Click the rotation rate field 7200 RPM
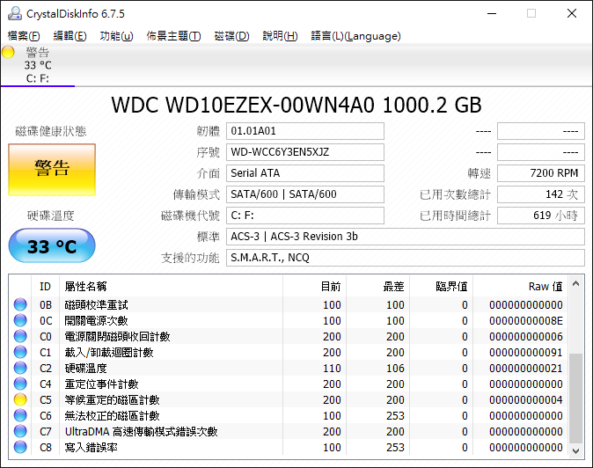593x468 pixels. click(541, 173)
